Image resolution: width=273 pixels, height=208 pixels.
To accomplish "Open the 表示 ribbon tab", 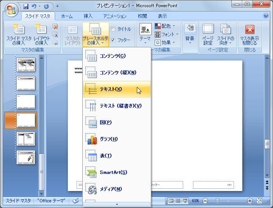I will point(162,16).
